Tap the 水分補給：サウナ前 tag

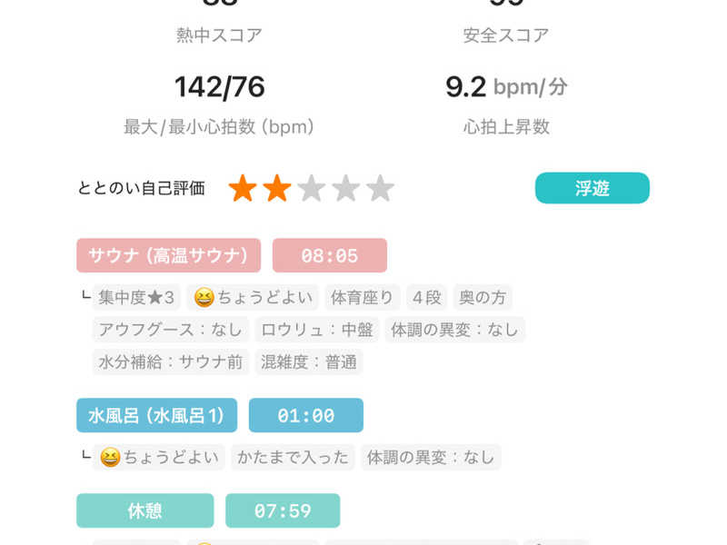[171, 362]
